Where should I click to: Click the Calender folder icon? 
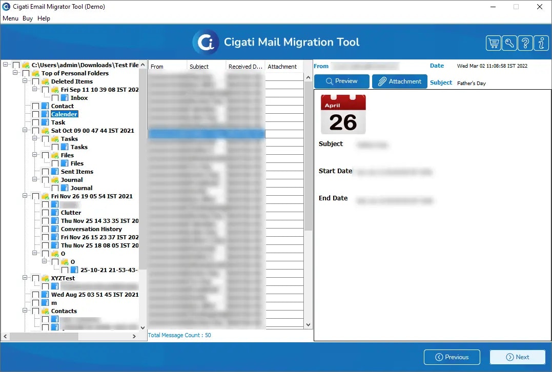45,114
